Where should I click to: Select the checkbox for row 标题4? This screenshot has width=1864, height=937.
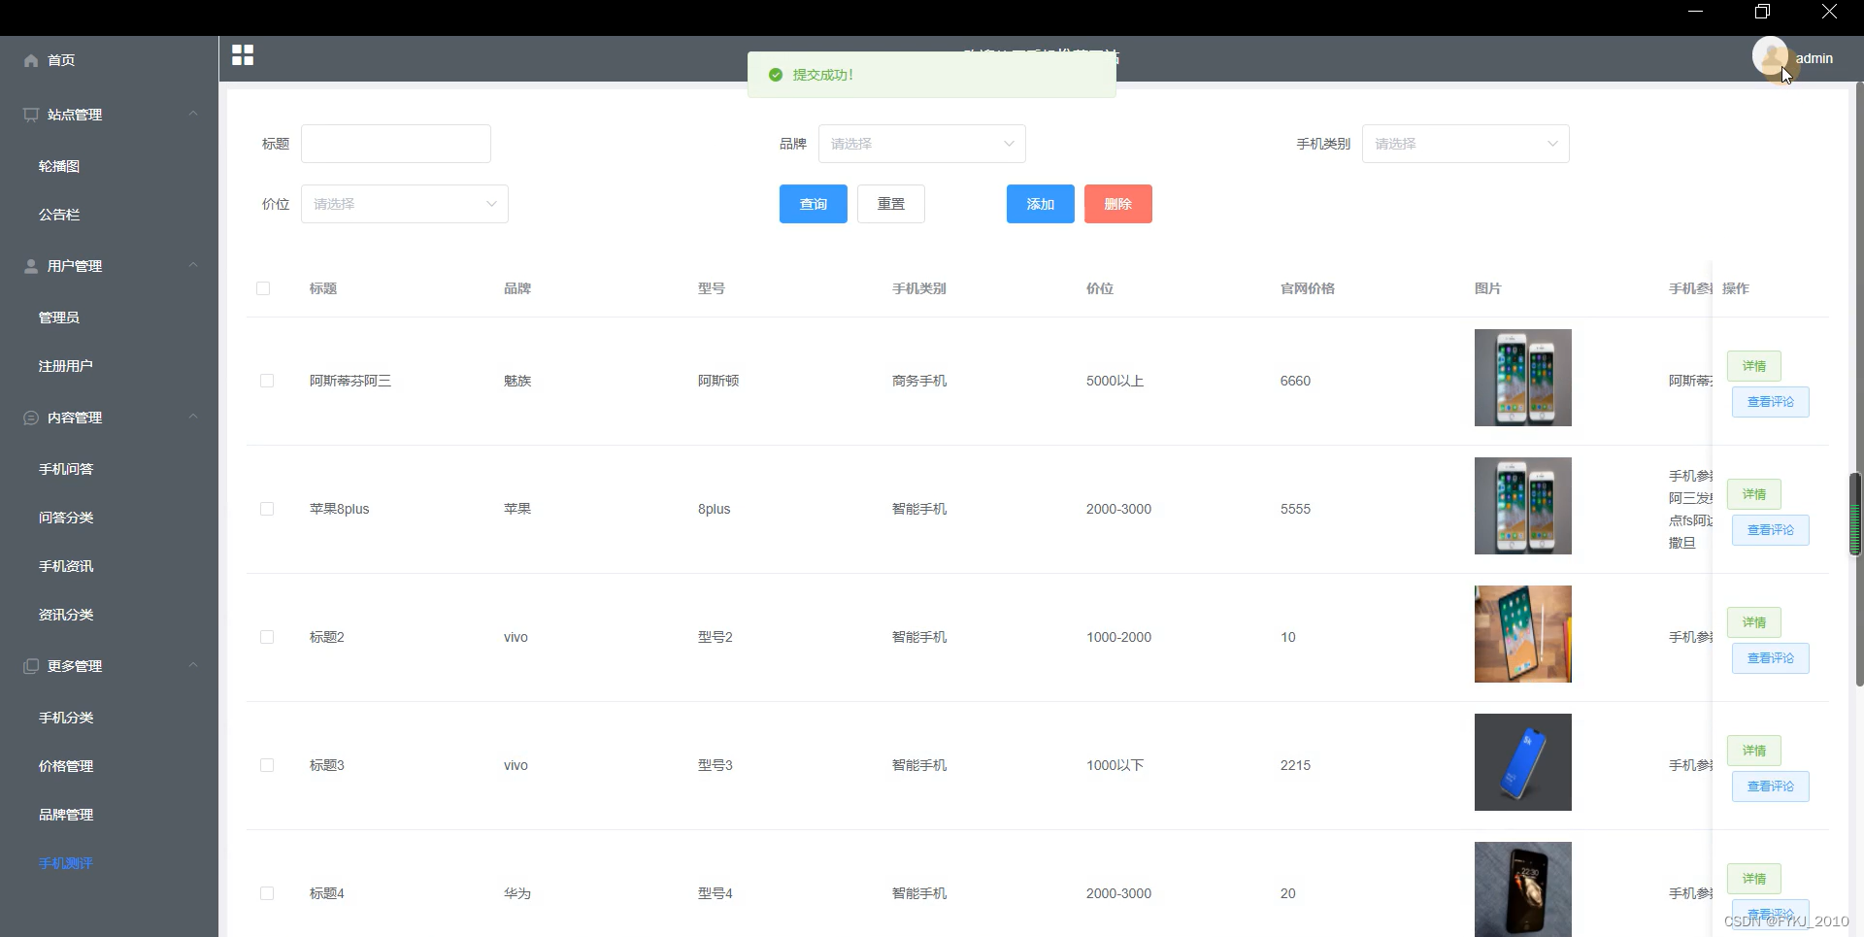267,893
